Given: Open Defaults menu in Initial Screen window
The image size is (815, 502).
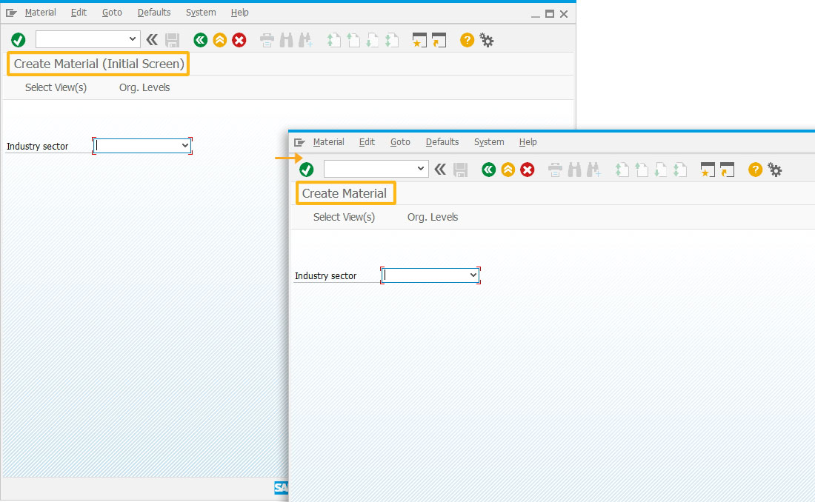Looking at the screenshot, I should click(154, 13).
